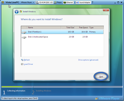Click the Refresh link
This screenshot has width=124, height=101.
pos(27,60)
